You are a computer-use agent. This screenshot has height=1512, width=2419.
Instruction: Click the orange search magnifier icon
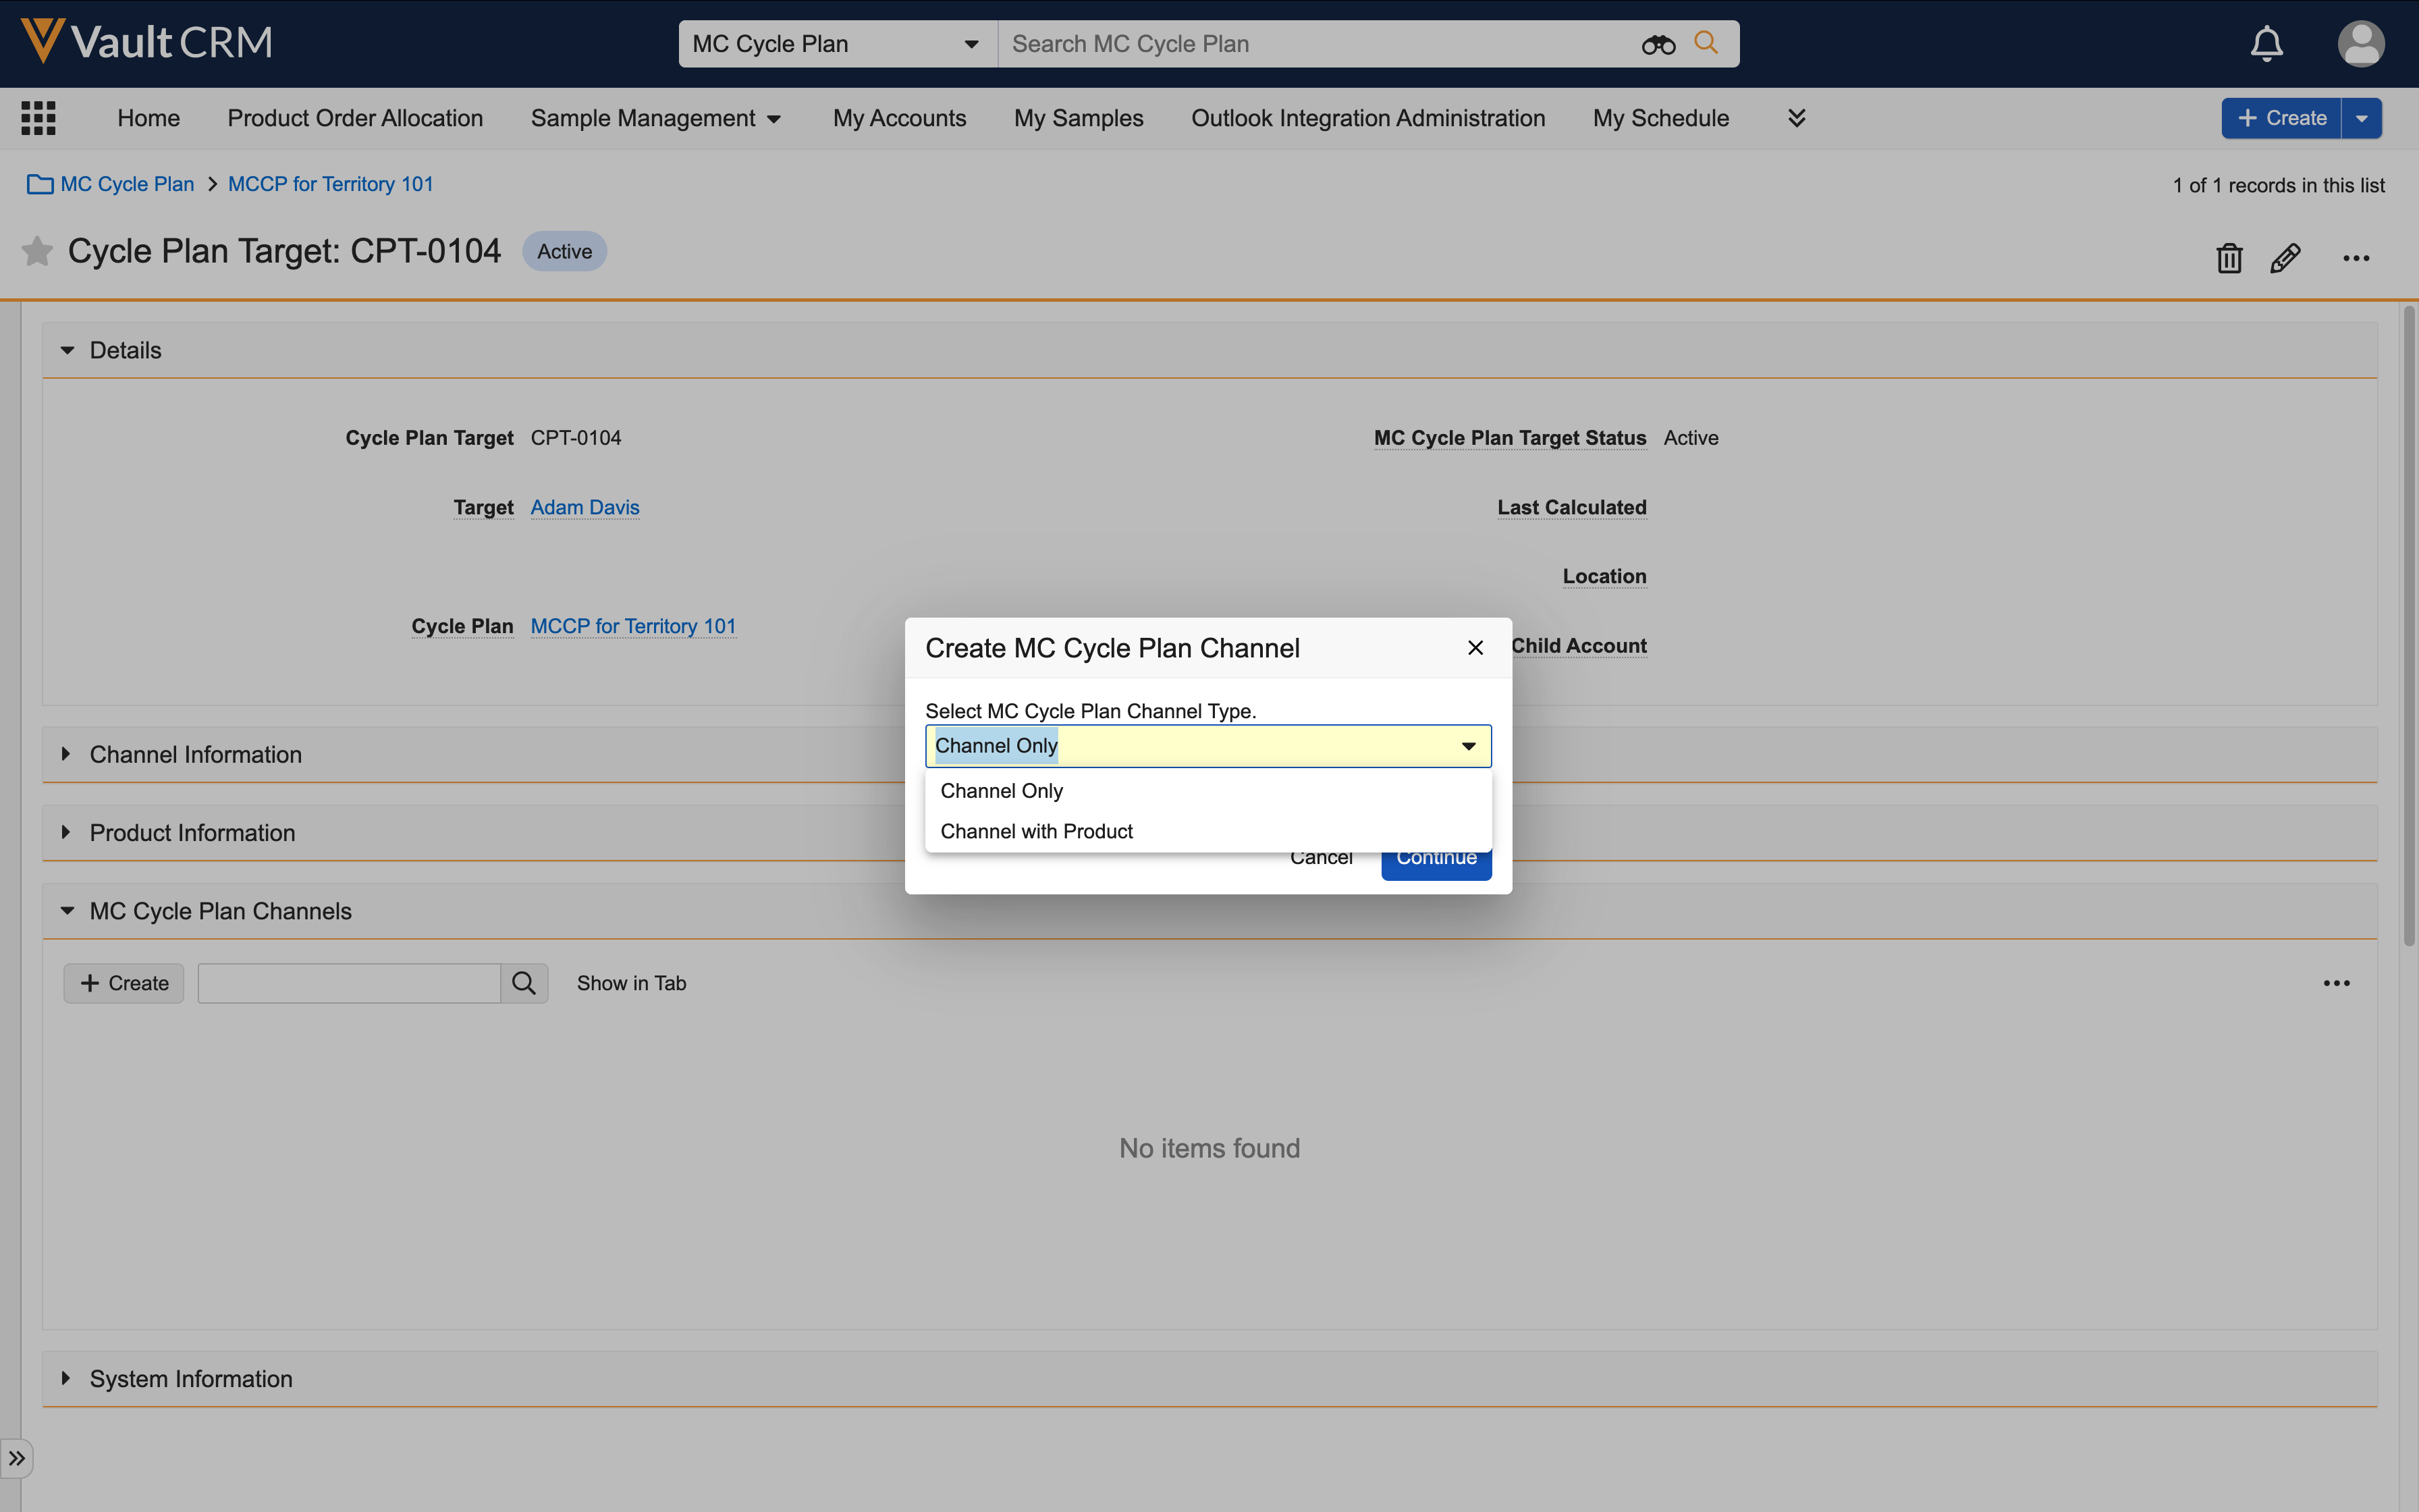1706,43
